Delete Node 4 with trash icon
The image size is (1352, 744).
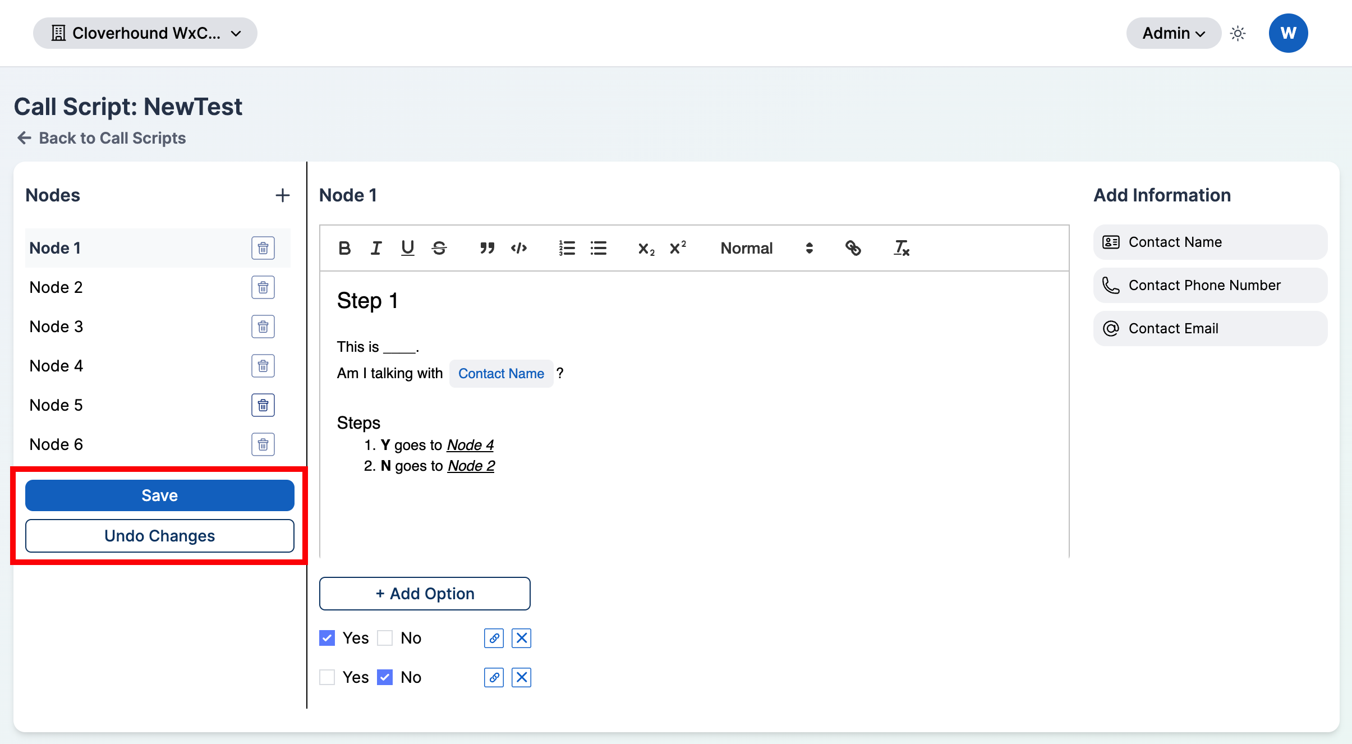pyautogui.click(x=263, y=366)
